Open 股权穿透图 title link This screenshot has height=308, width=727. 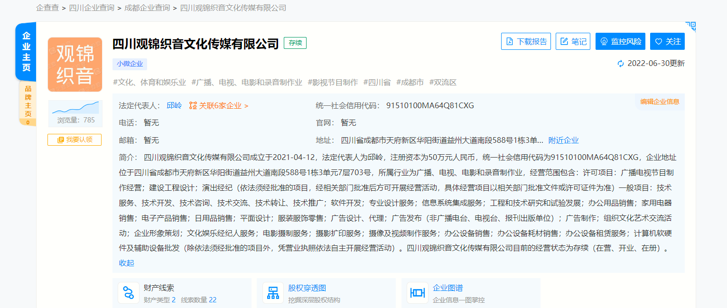[307, 288]
